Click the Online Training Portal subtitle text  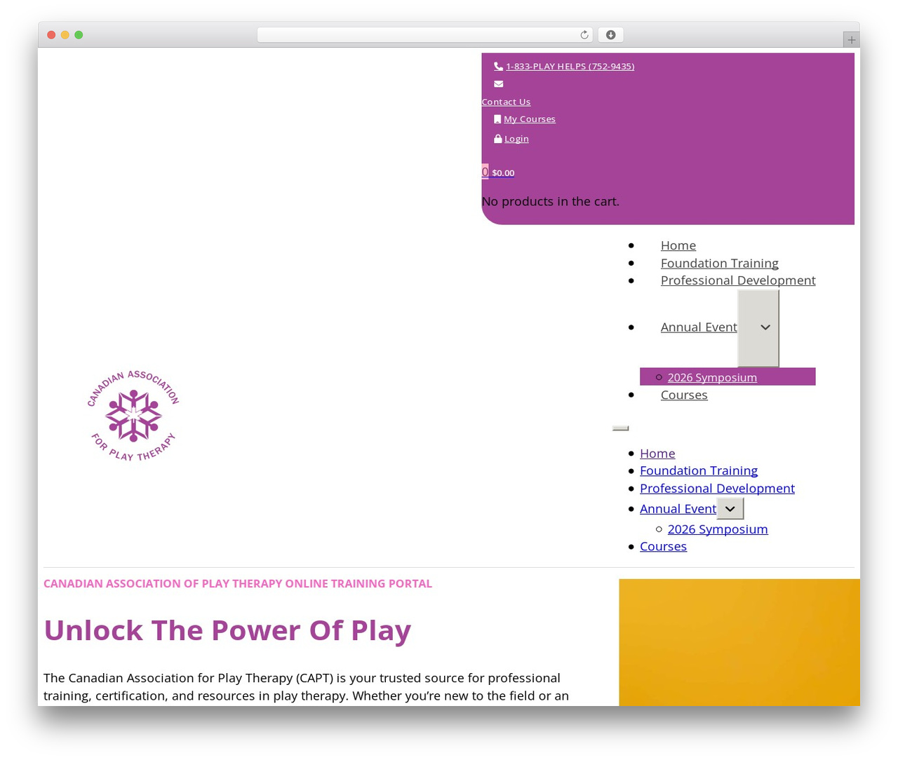(x=238, y=584)
